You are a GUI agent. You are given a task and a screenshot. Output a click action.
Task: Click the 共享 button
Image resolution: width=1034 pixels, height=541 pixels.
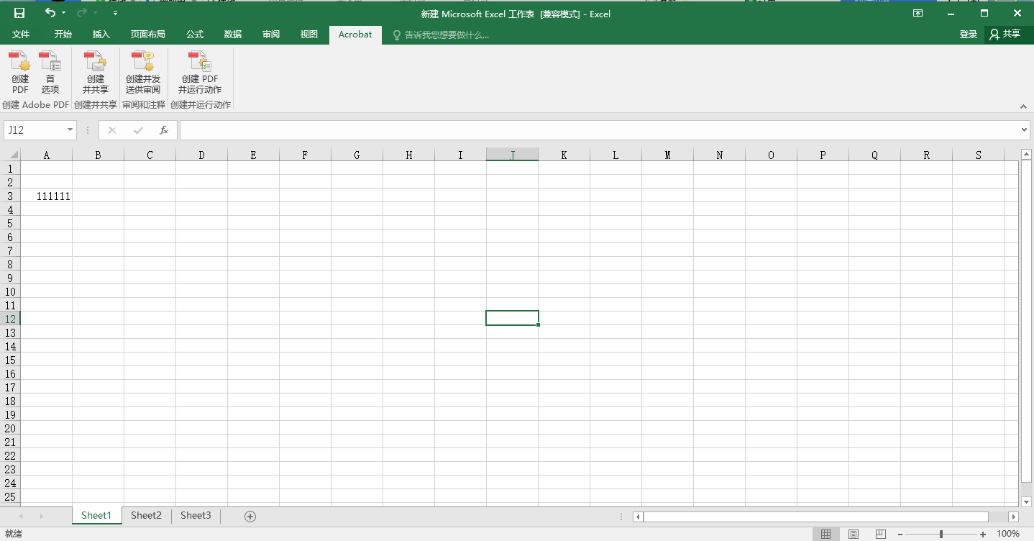pos(1007,34)
